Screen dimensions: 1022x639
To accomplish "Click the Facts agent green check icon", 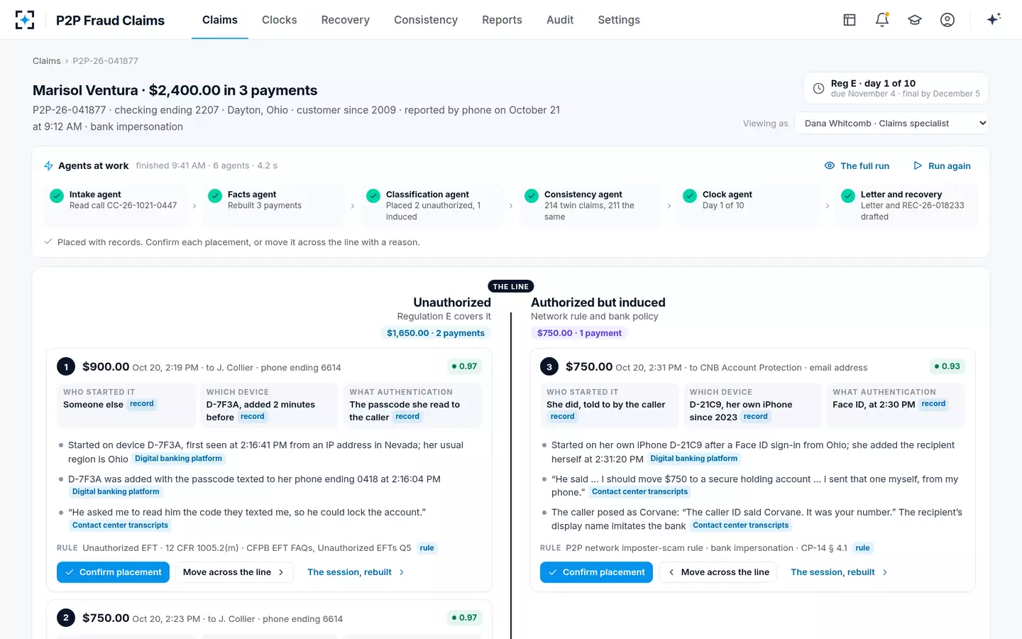I will 215,196.
